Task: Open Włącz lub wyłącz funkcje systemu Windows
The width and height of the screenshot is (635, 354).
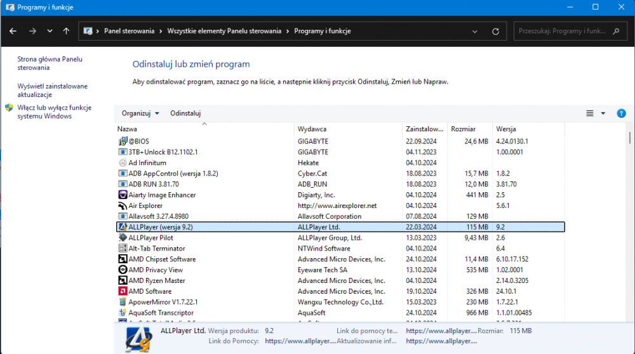Action: [54, 112]
